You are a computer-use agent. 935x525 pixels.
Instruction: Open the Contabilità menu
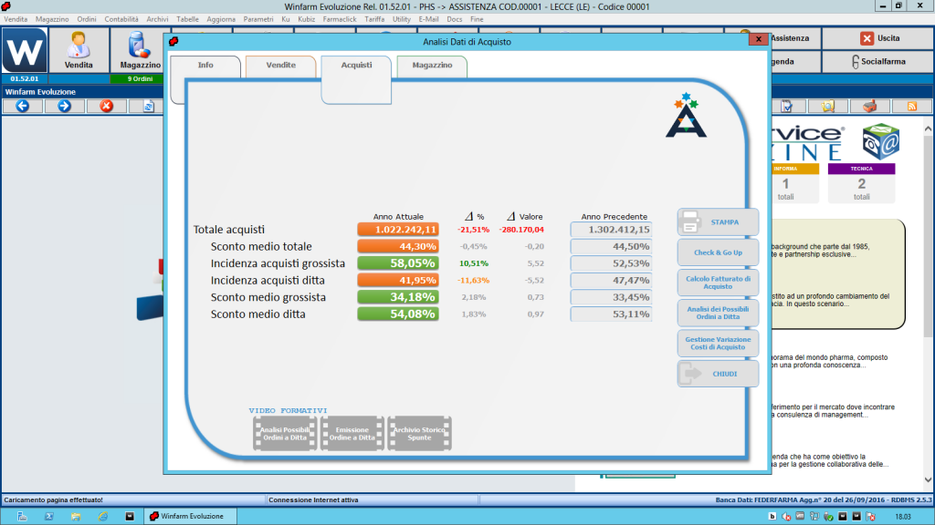121,19
